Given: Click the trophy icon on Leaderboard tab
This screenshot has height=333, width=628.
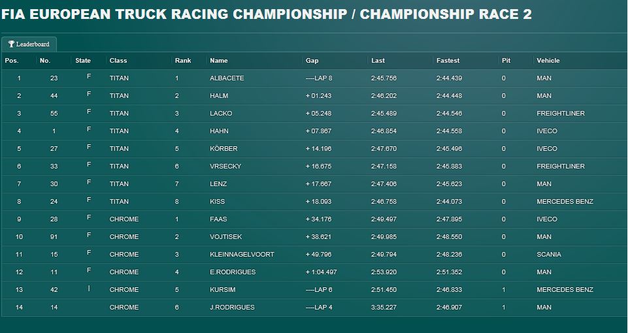Looking at the screenshot, I should pyautogui.click(x=12, y=44).
